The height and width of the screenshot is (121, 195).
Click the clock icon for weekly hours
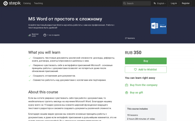coord(45,35)
